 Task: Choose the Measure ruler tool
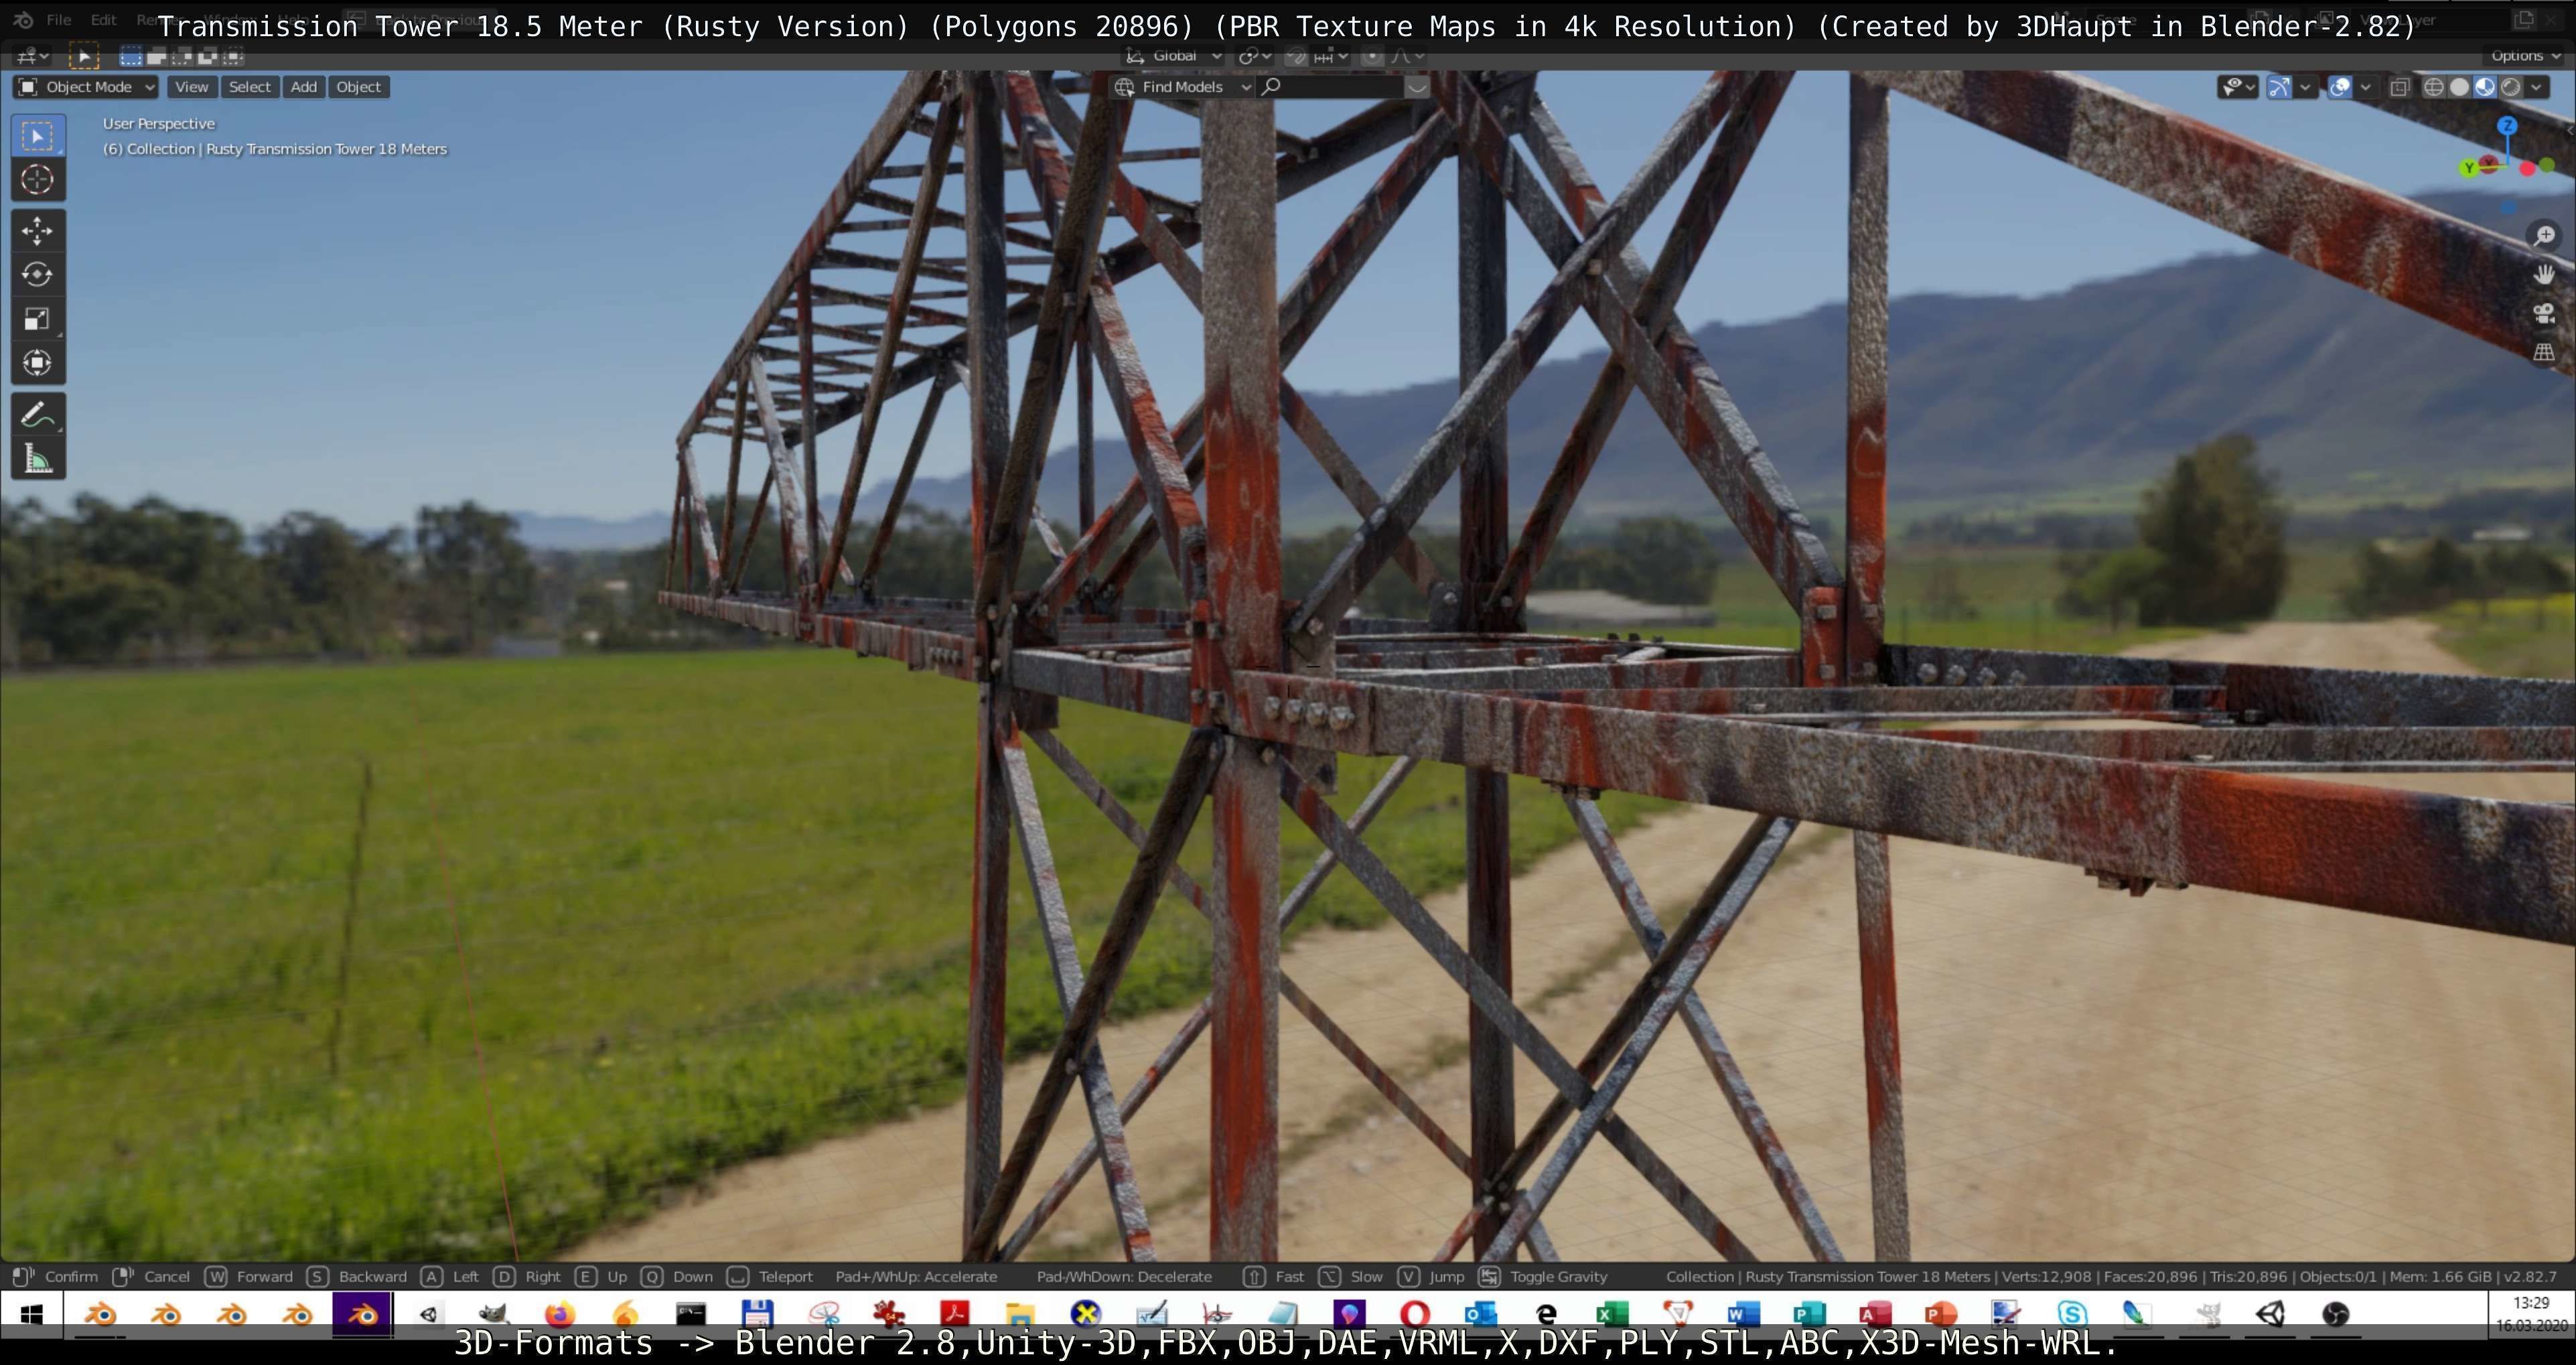(x=38, y=459)
